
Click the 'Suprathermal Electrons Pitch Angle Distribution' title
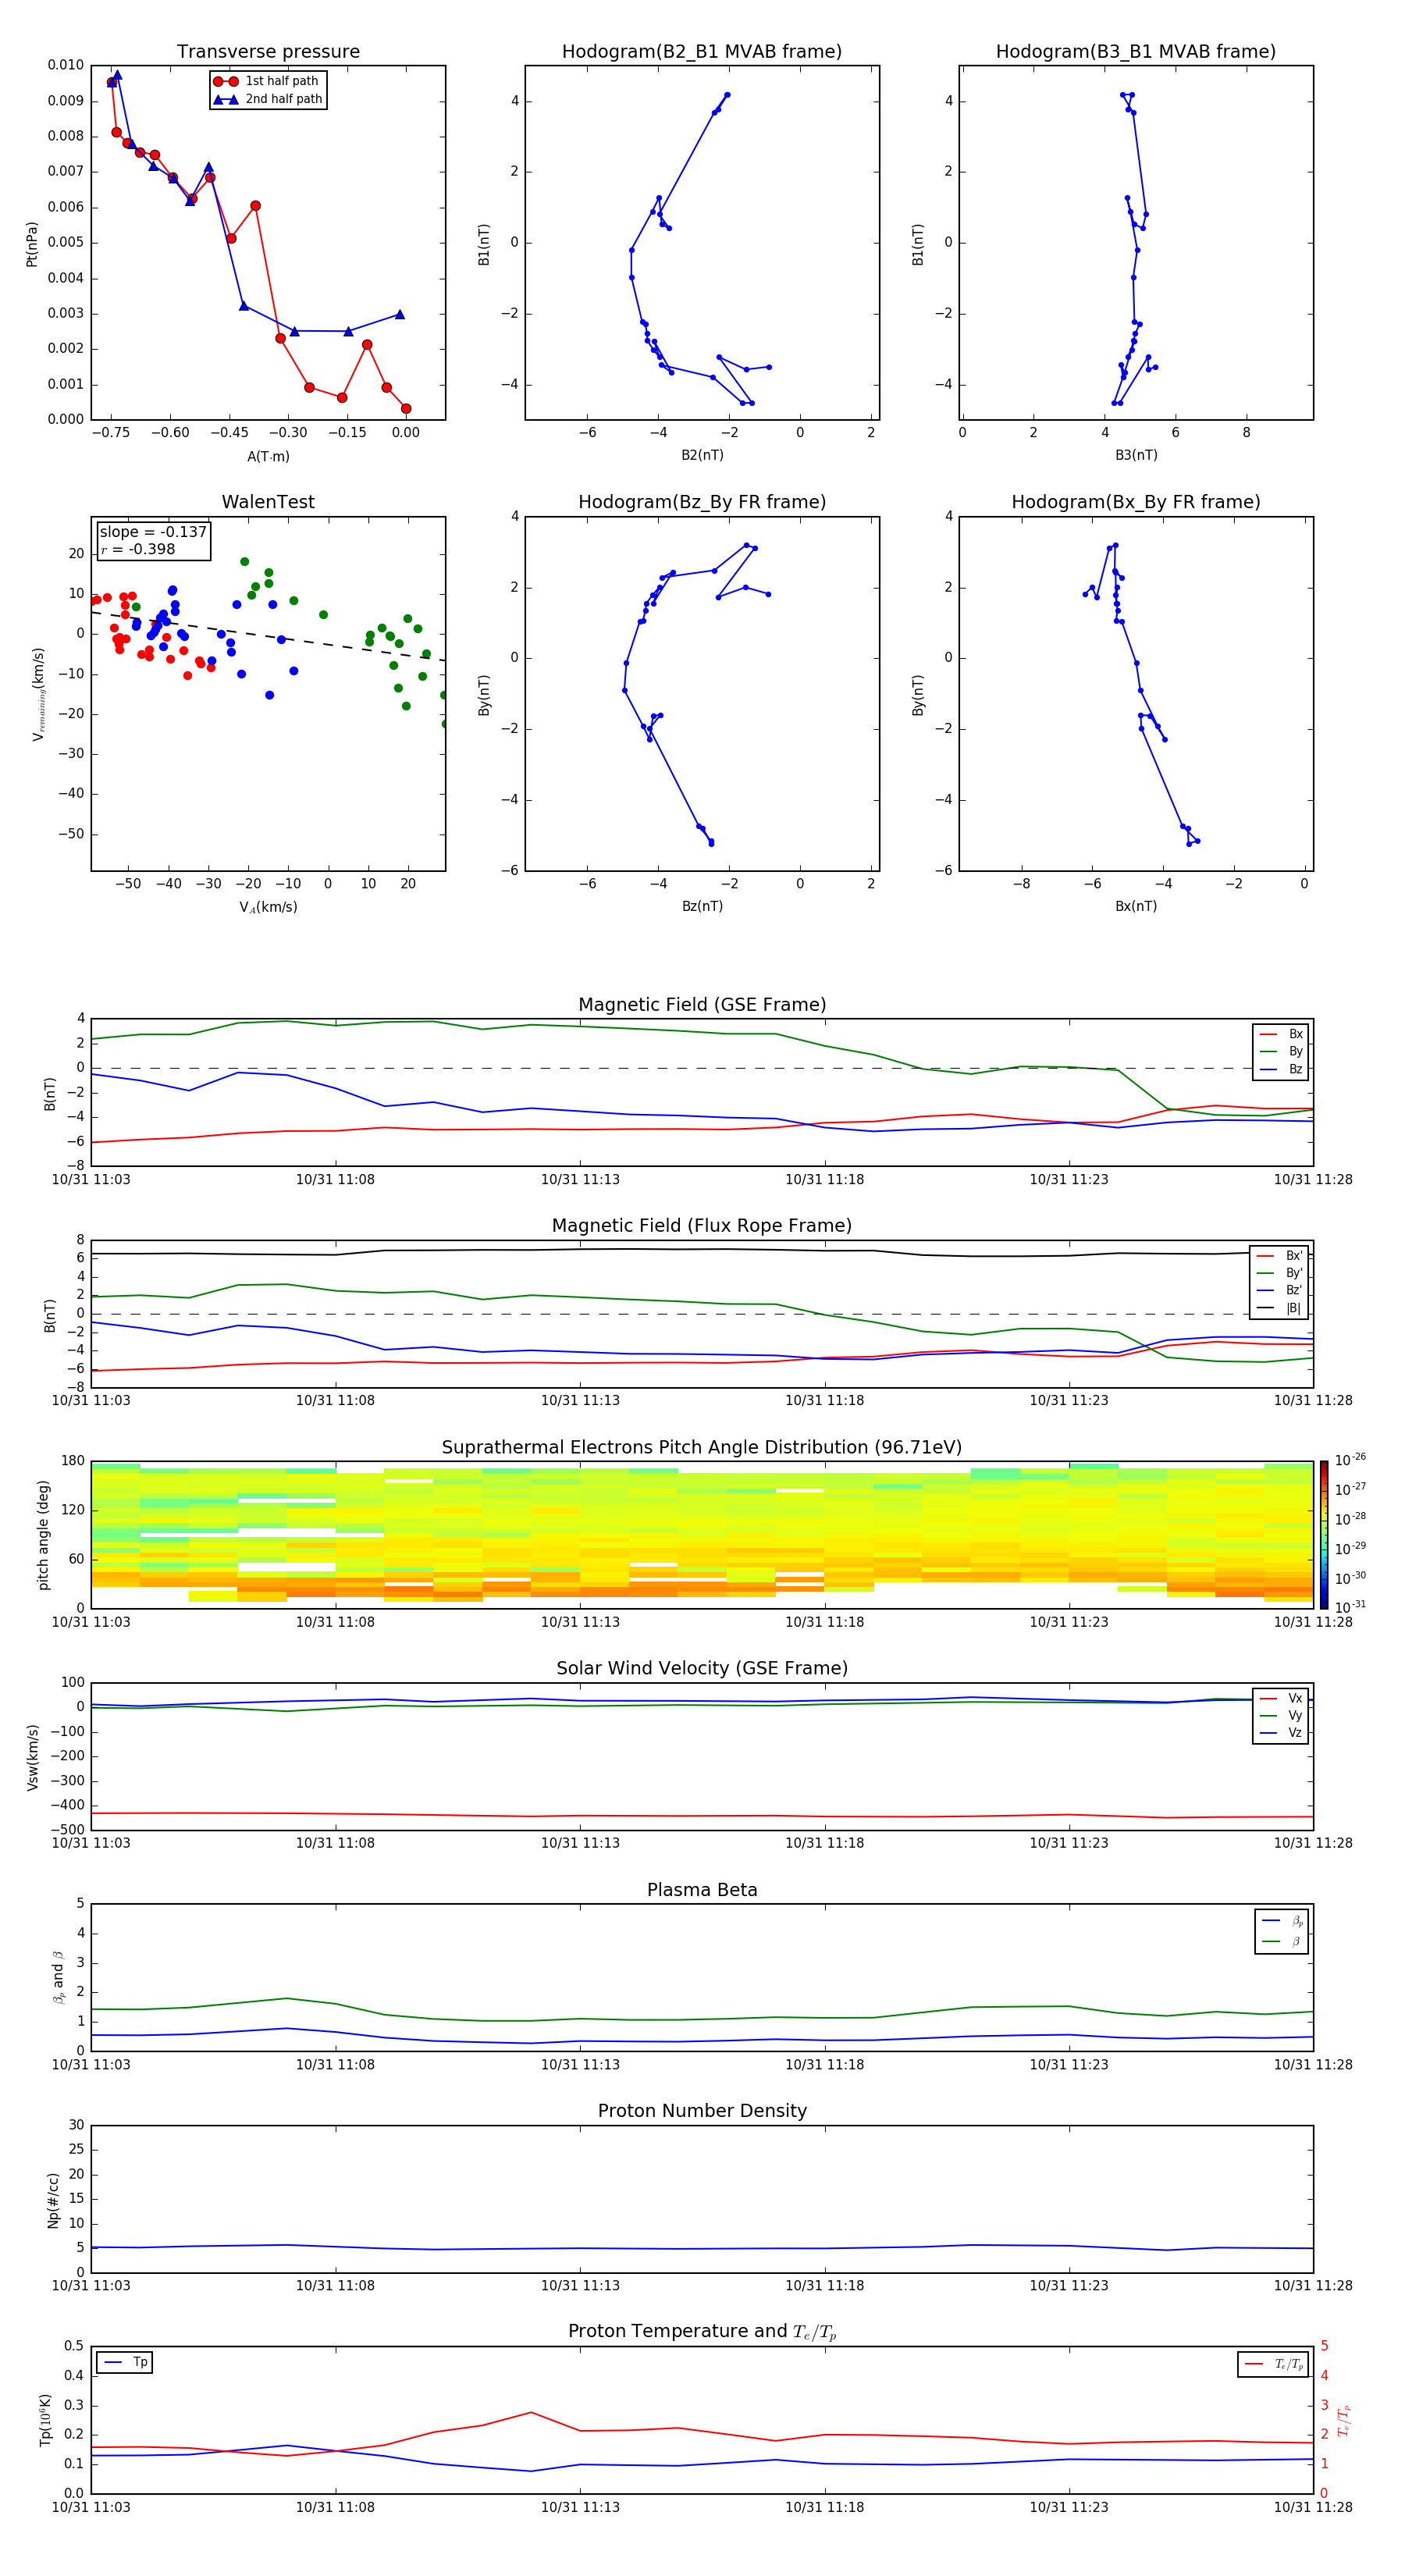pos(702,1448)
